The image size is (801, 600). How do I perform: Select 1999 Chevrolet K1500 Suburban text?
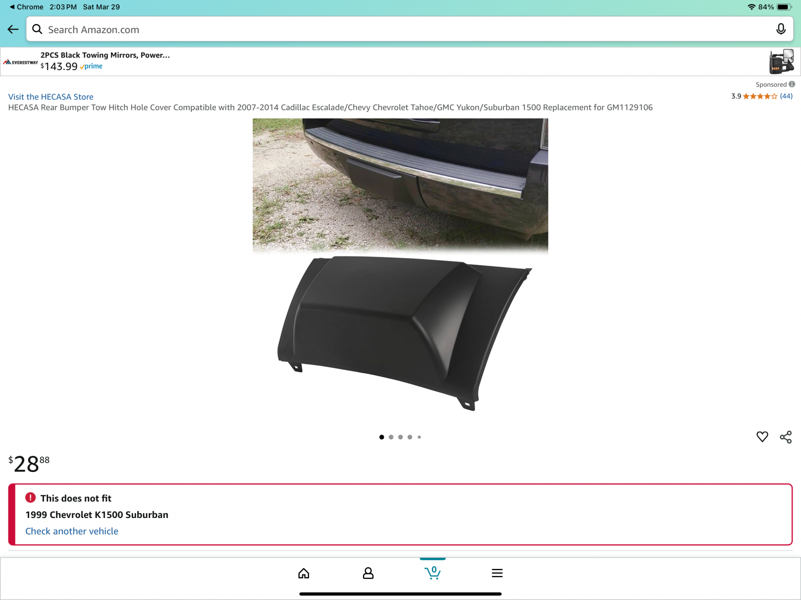tap(97, 514)
